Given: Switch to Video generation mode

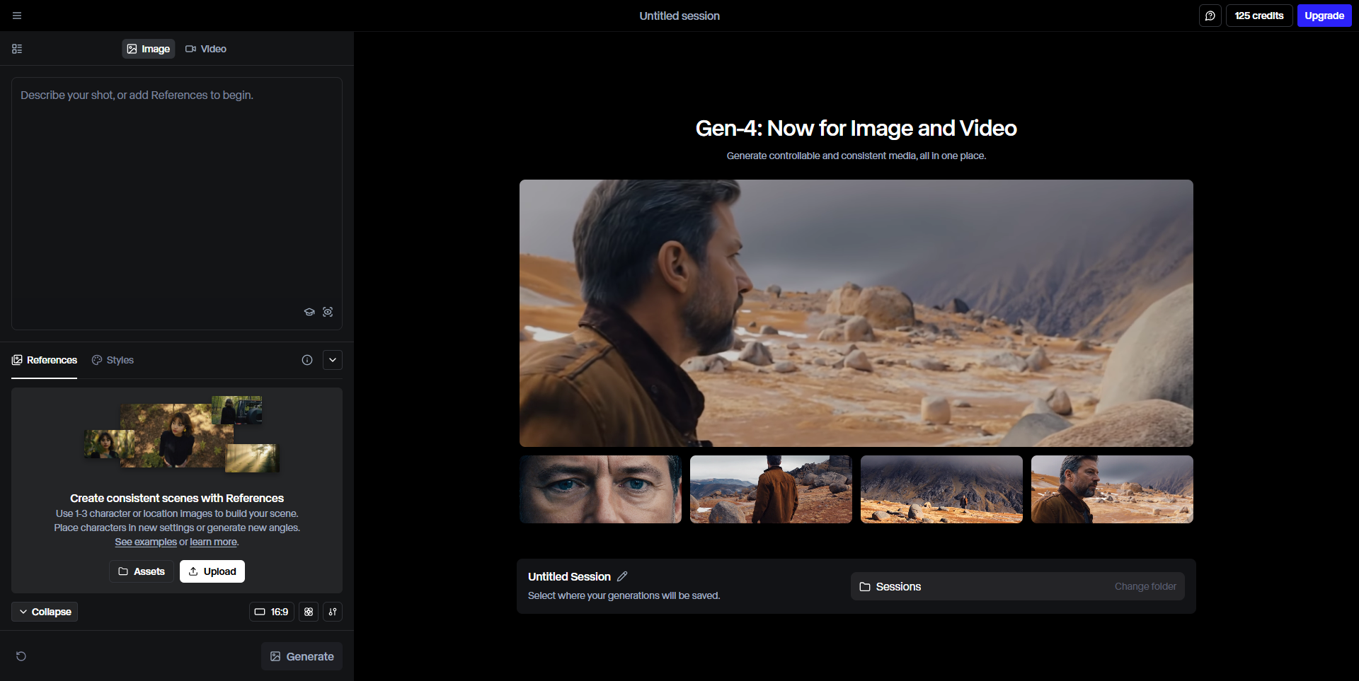Looking at the screenshot, I should [206, 49].
